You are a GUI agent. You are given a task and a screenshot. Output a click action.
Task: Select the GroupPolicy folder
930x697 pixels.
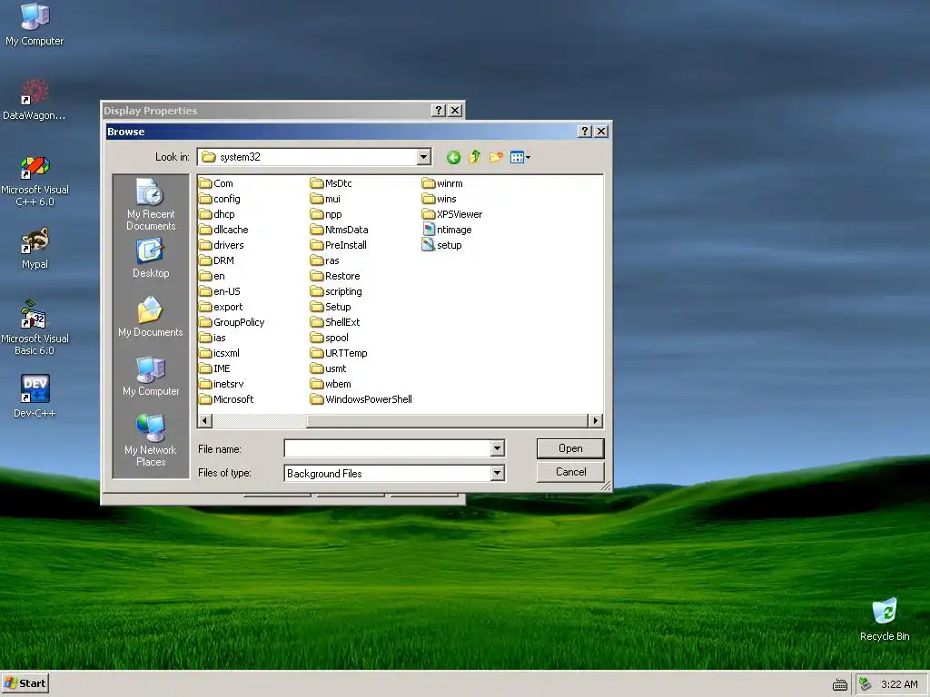pos(232,322)
